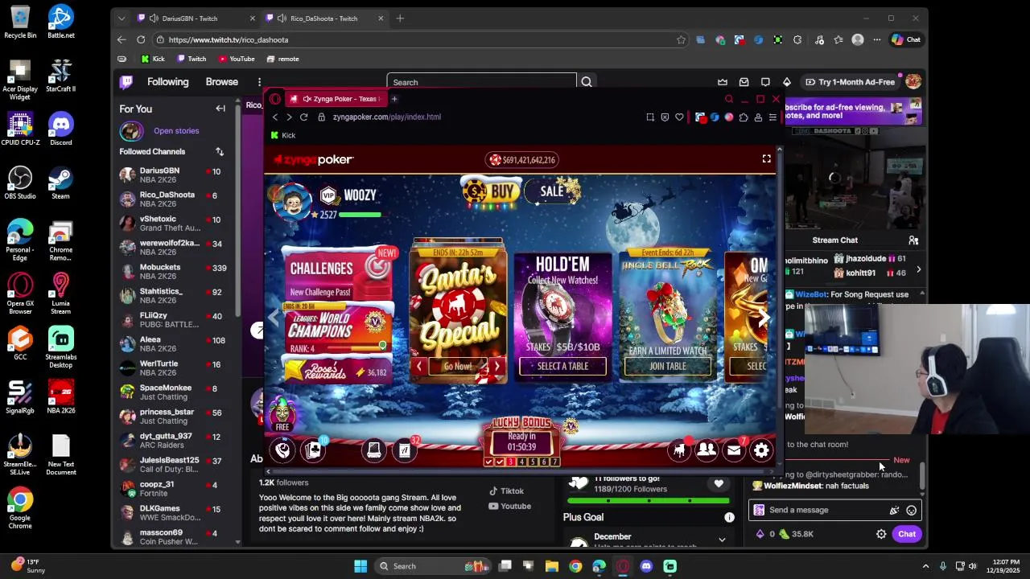
Task: Send message with Chat button
Action: (x=907, y=534)
